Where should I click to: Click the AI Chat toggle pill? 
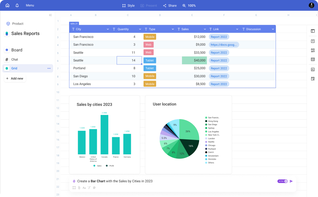pos(282,181)
